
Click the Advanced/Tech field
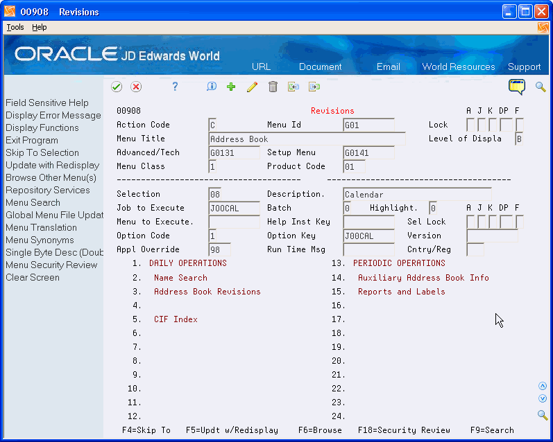235,153
